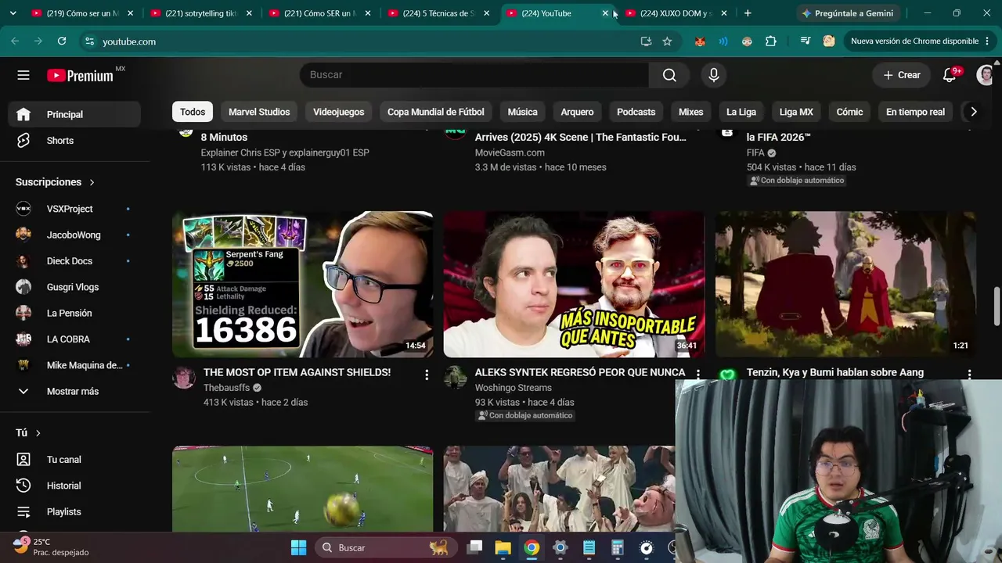
Task: Open LA COBRA channel in subscriptions
Action: [75, 339]
